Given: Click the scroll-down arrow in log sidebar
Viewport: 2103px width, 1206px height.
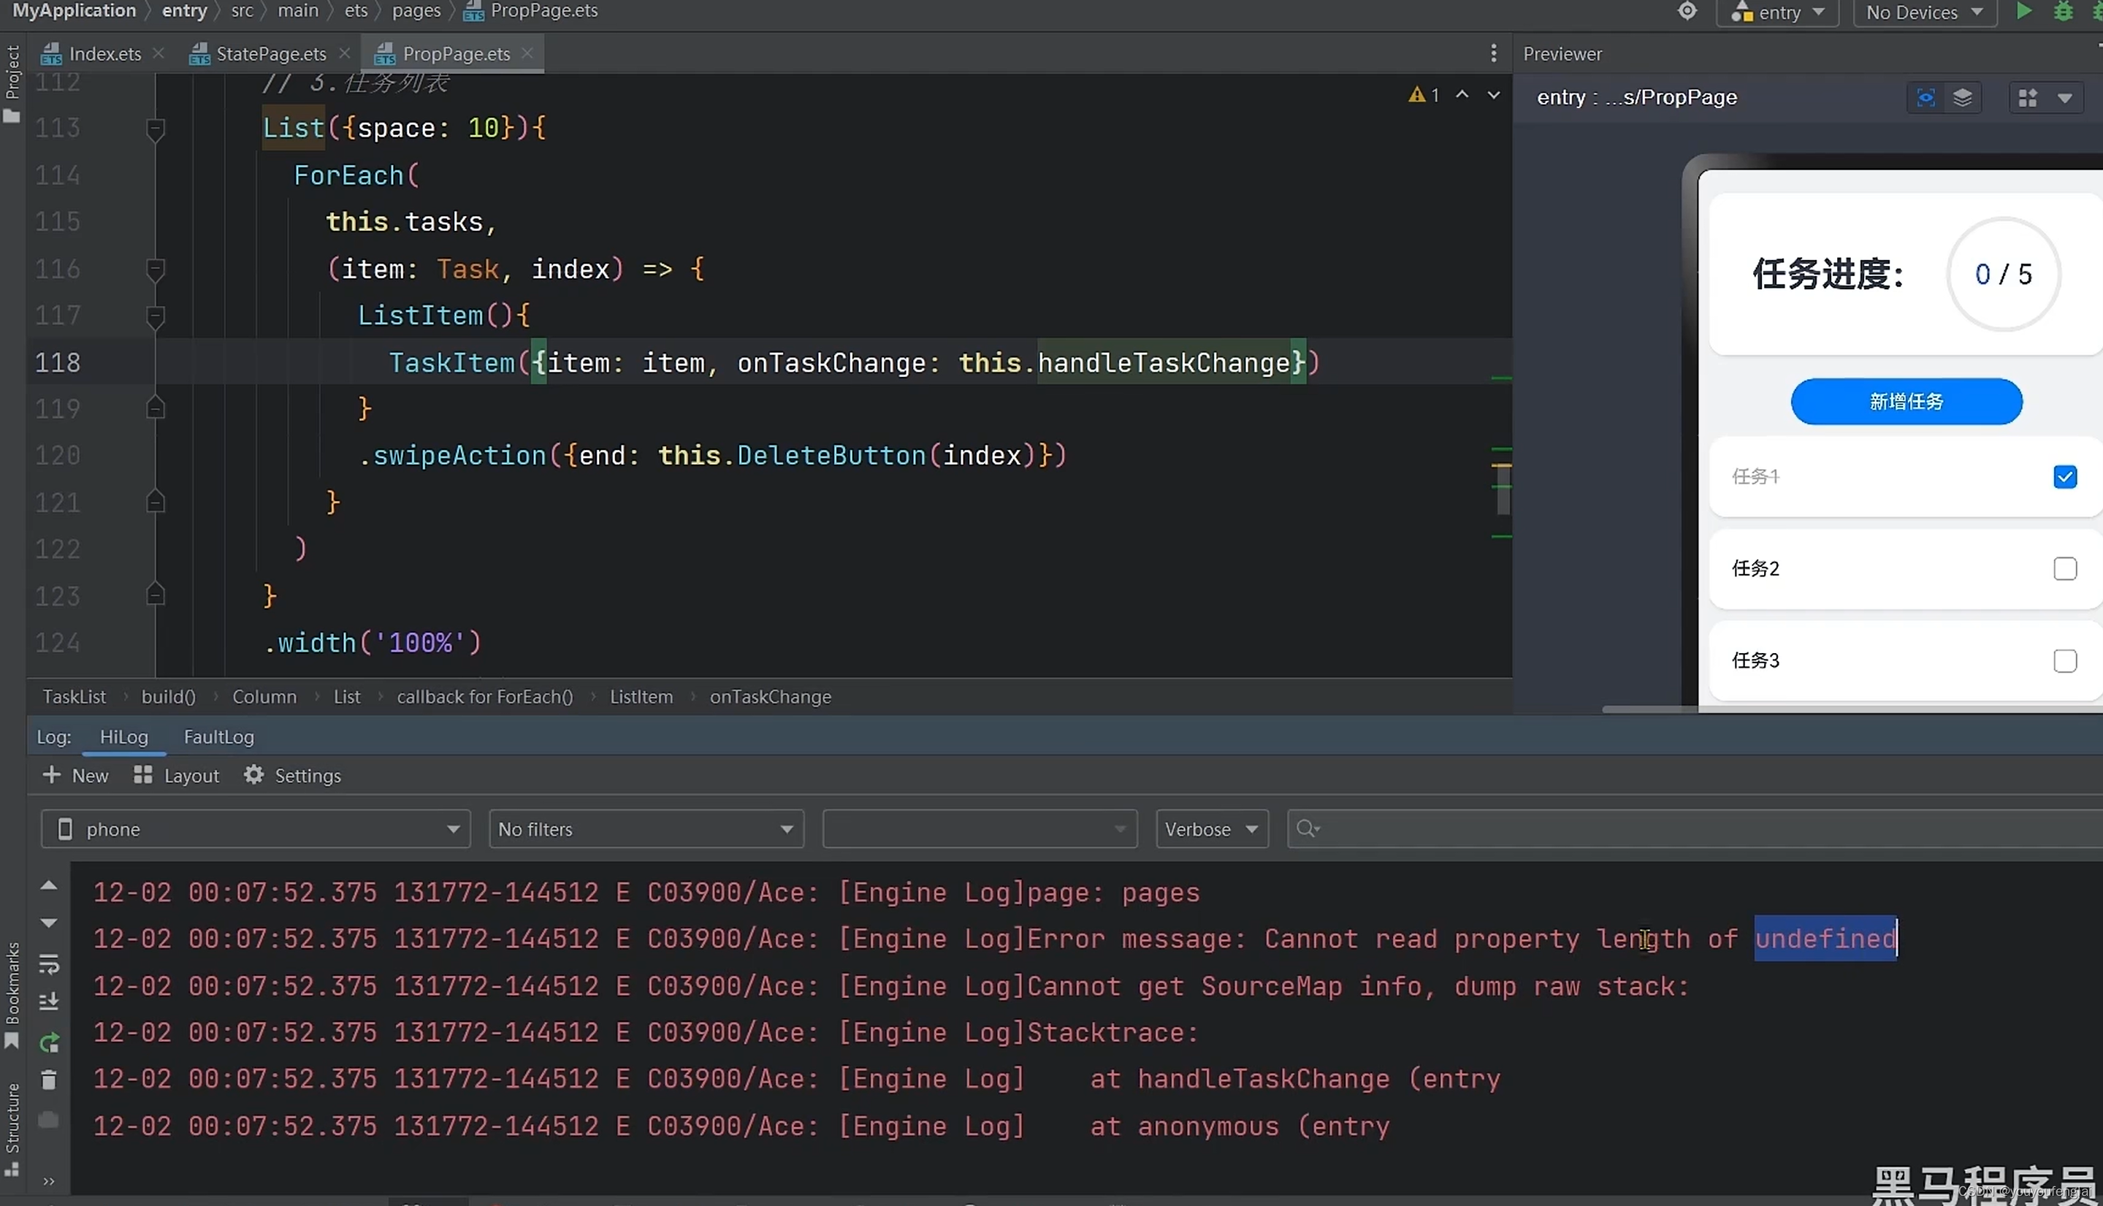Looking at the screenshot, I should (x=49, y=923).
